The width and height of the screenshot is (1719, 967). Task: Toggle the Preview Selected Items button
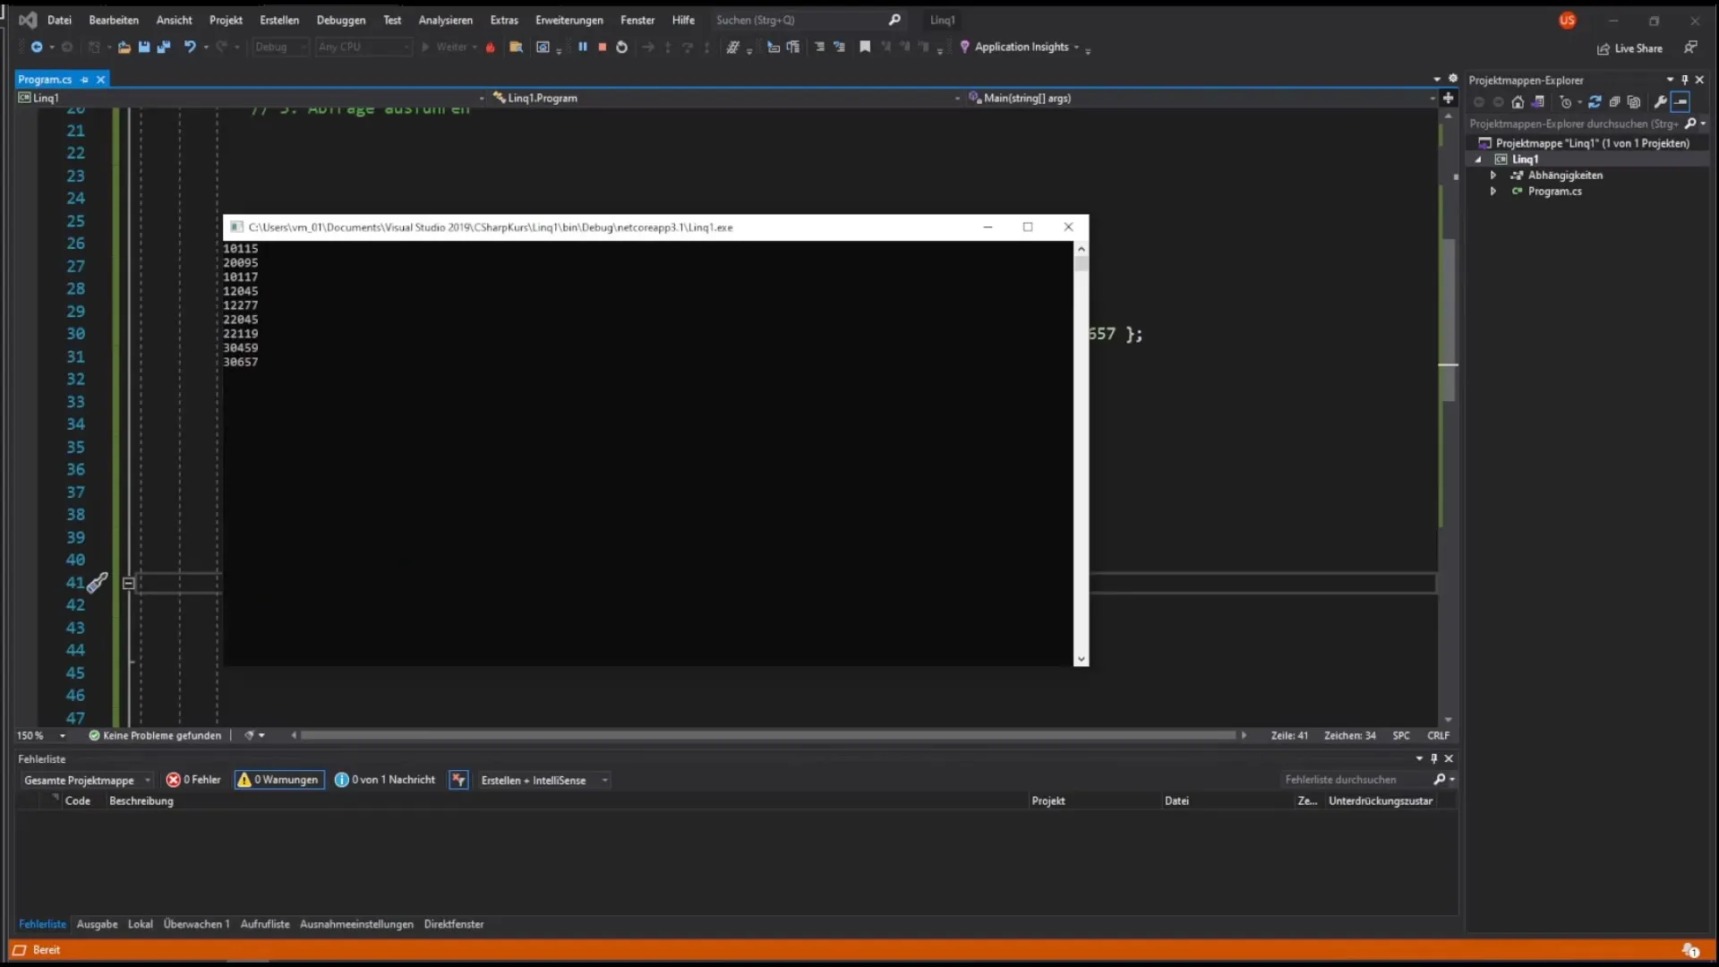click(x=1681, y=102)
